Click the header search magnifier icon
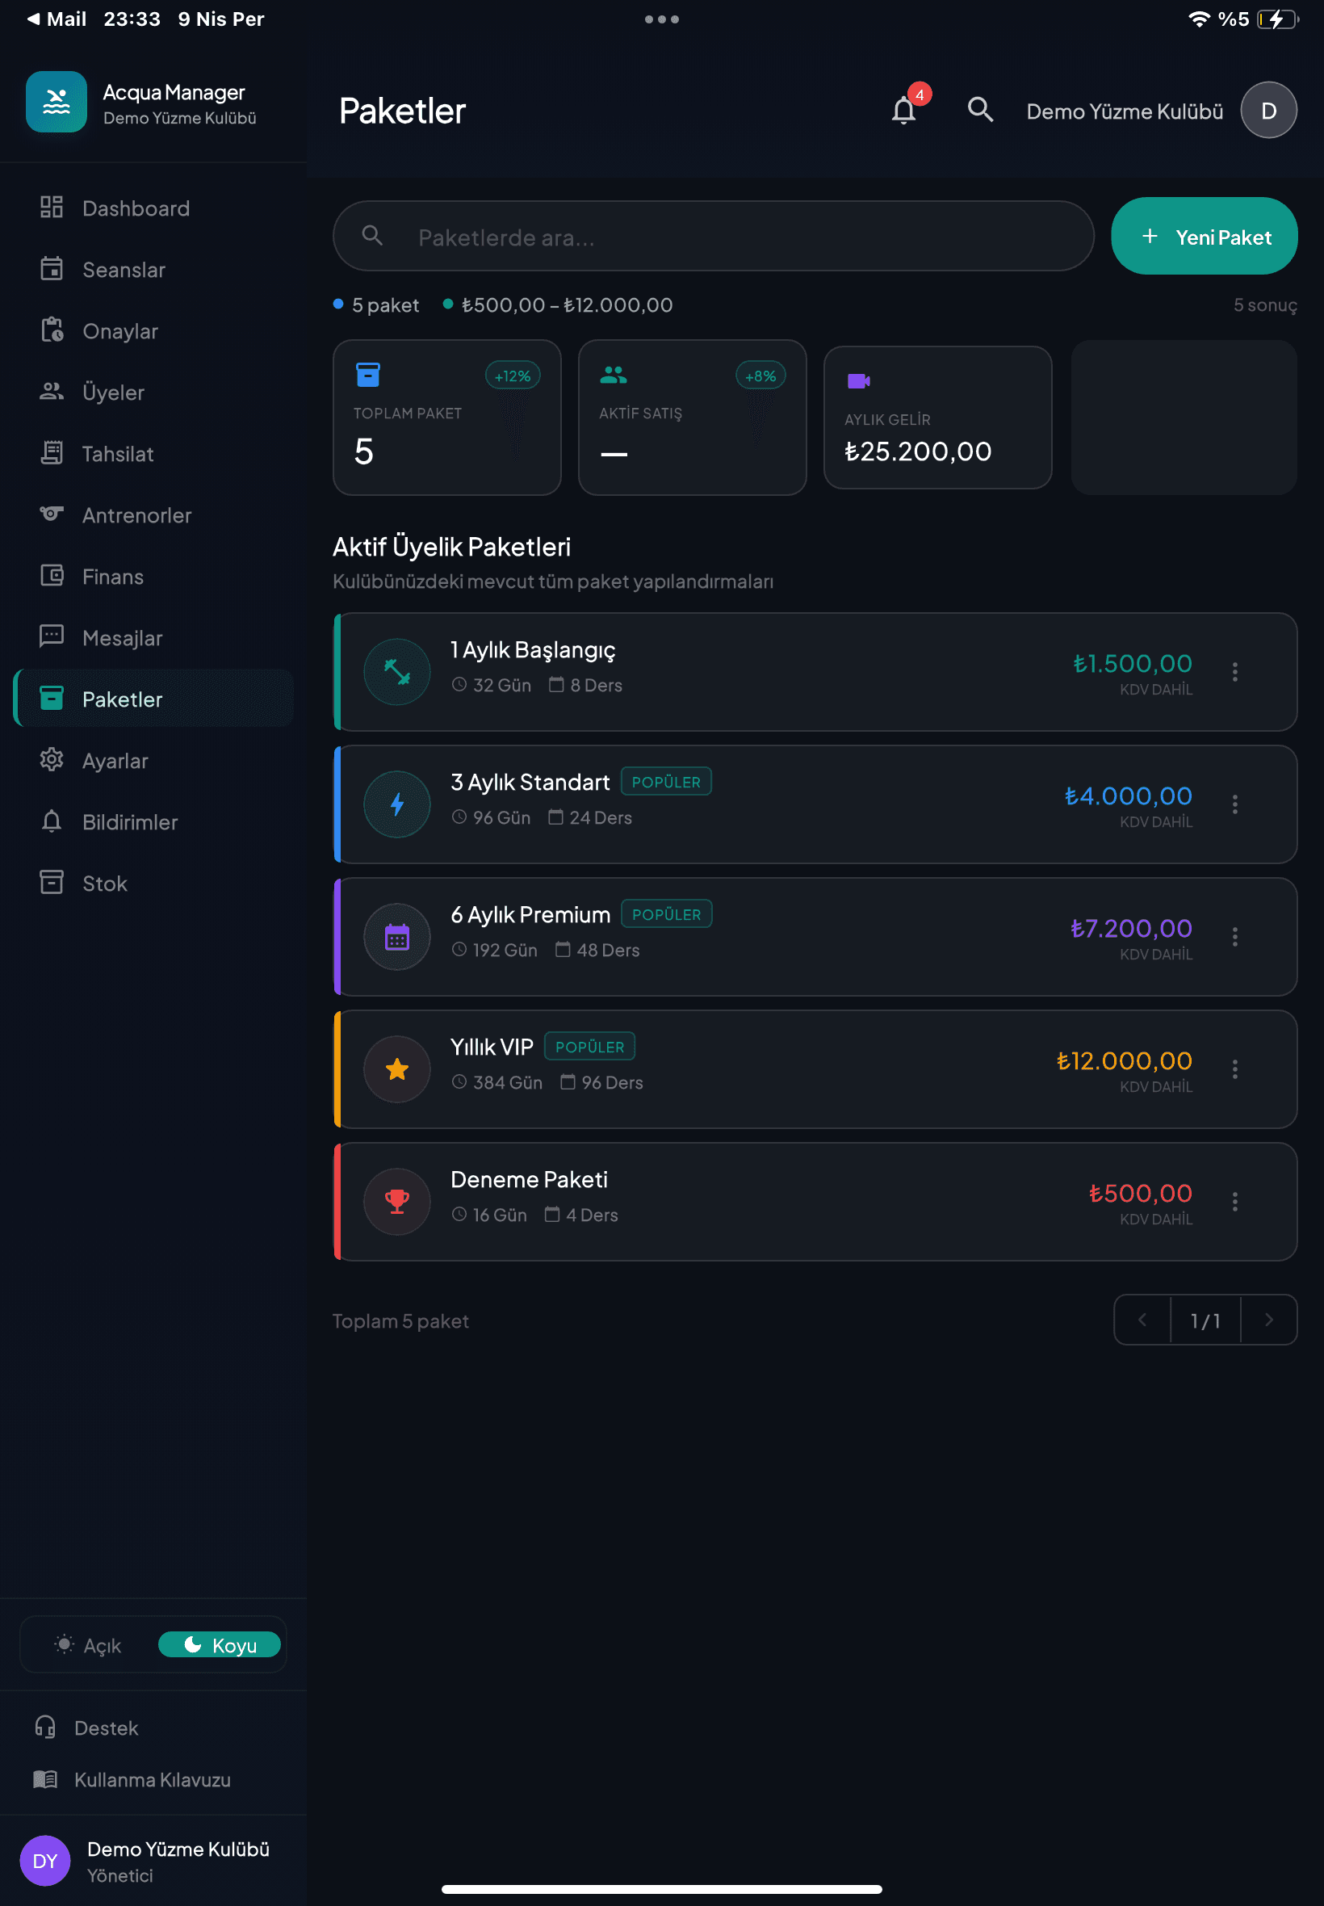 [980, 110]
